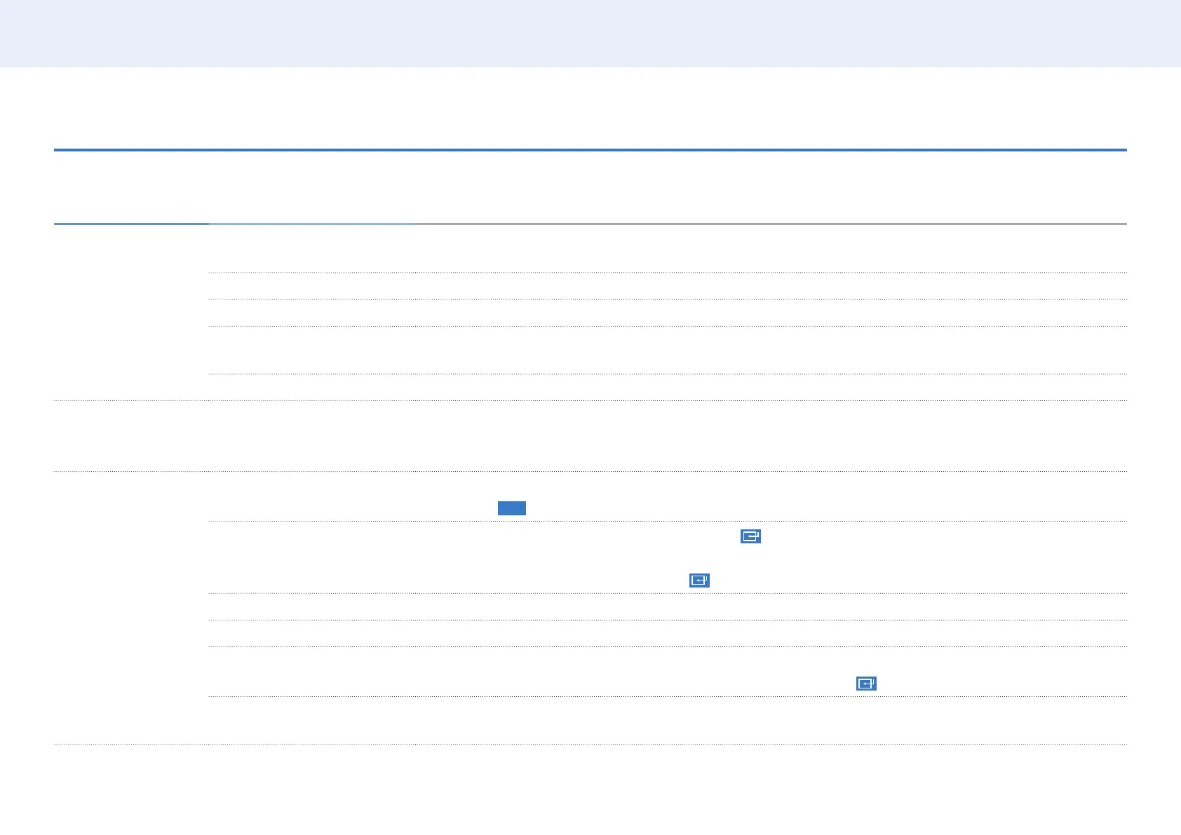Click the dotted divider directly below the blue rectangle
The image size is (1181, 835).
pos(668,521)
